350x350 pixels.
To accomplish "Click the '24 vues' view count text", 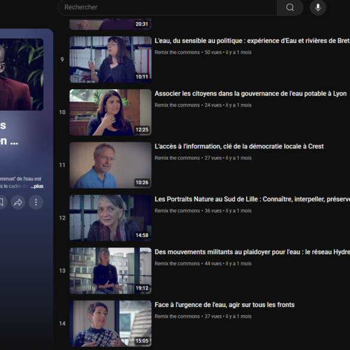I will point(213,105).
